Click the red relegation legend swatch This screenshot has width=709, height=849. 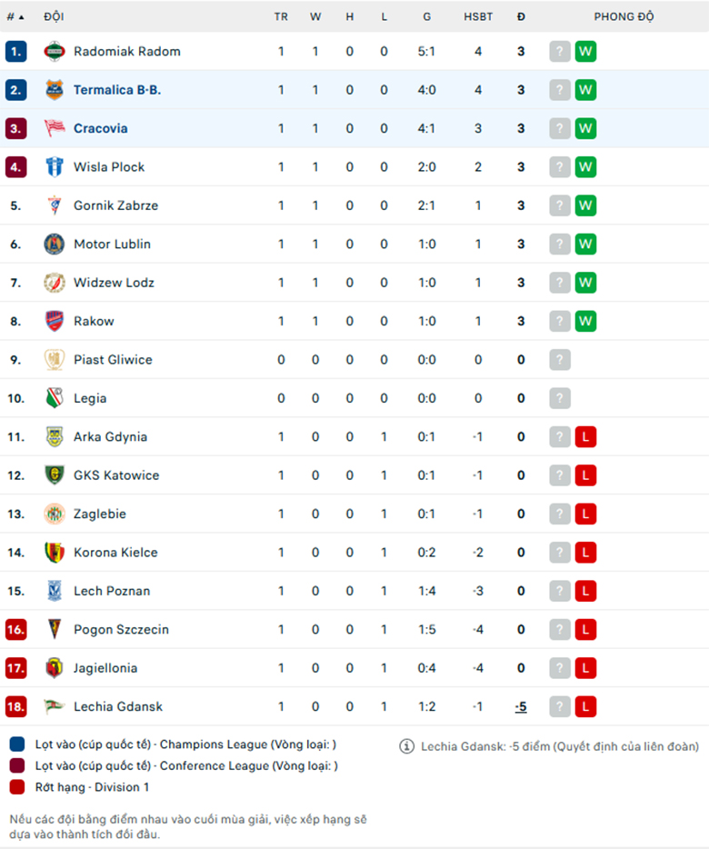click(x=17, y=786)
